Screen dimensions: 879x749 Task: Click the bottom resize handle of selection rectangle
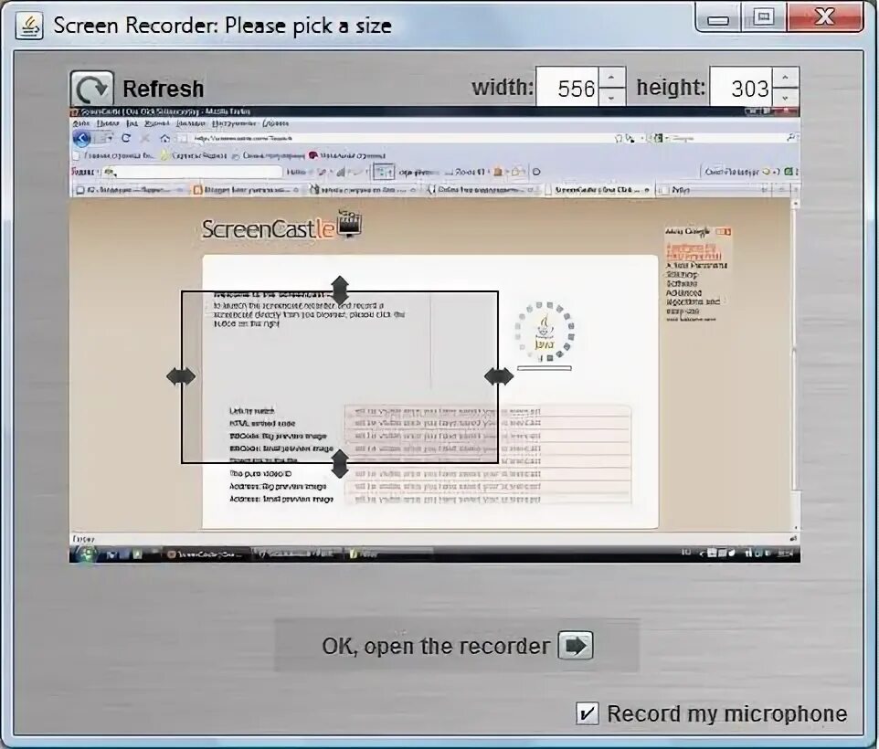(340, 464)
